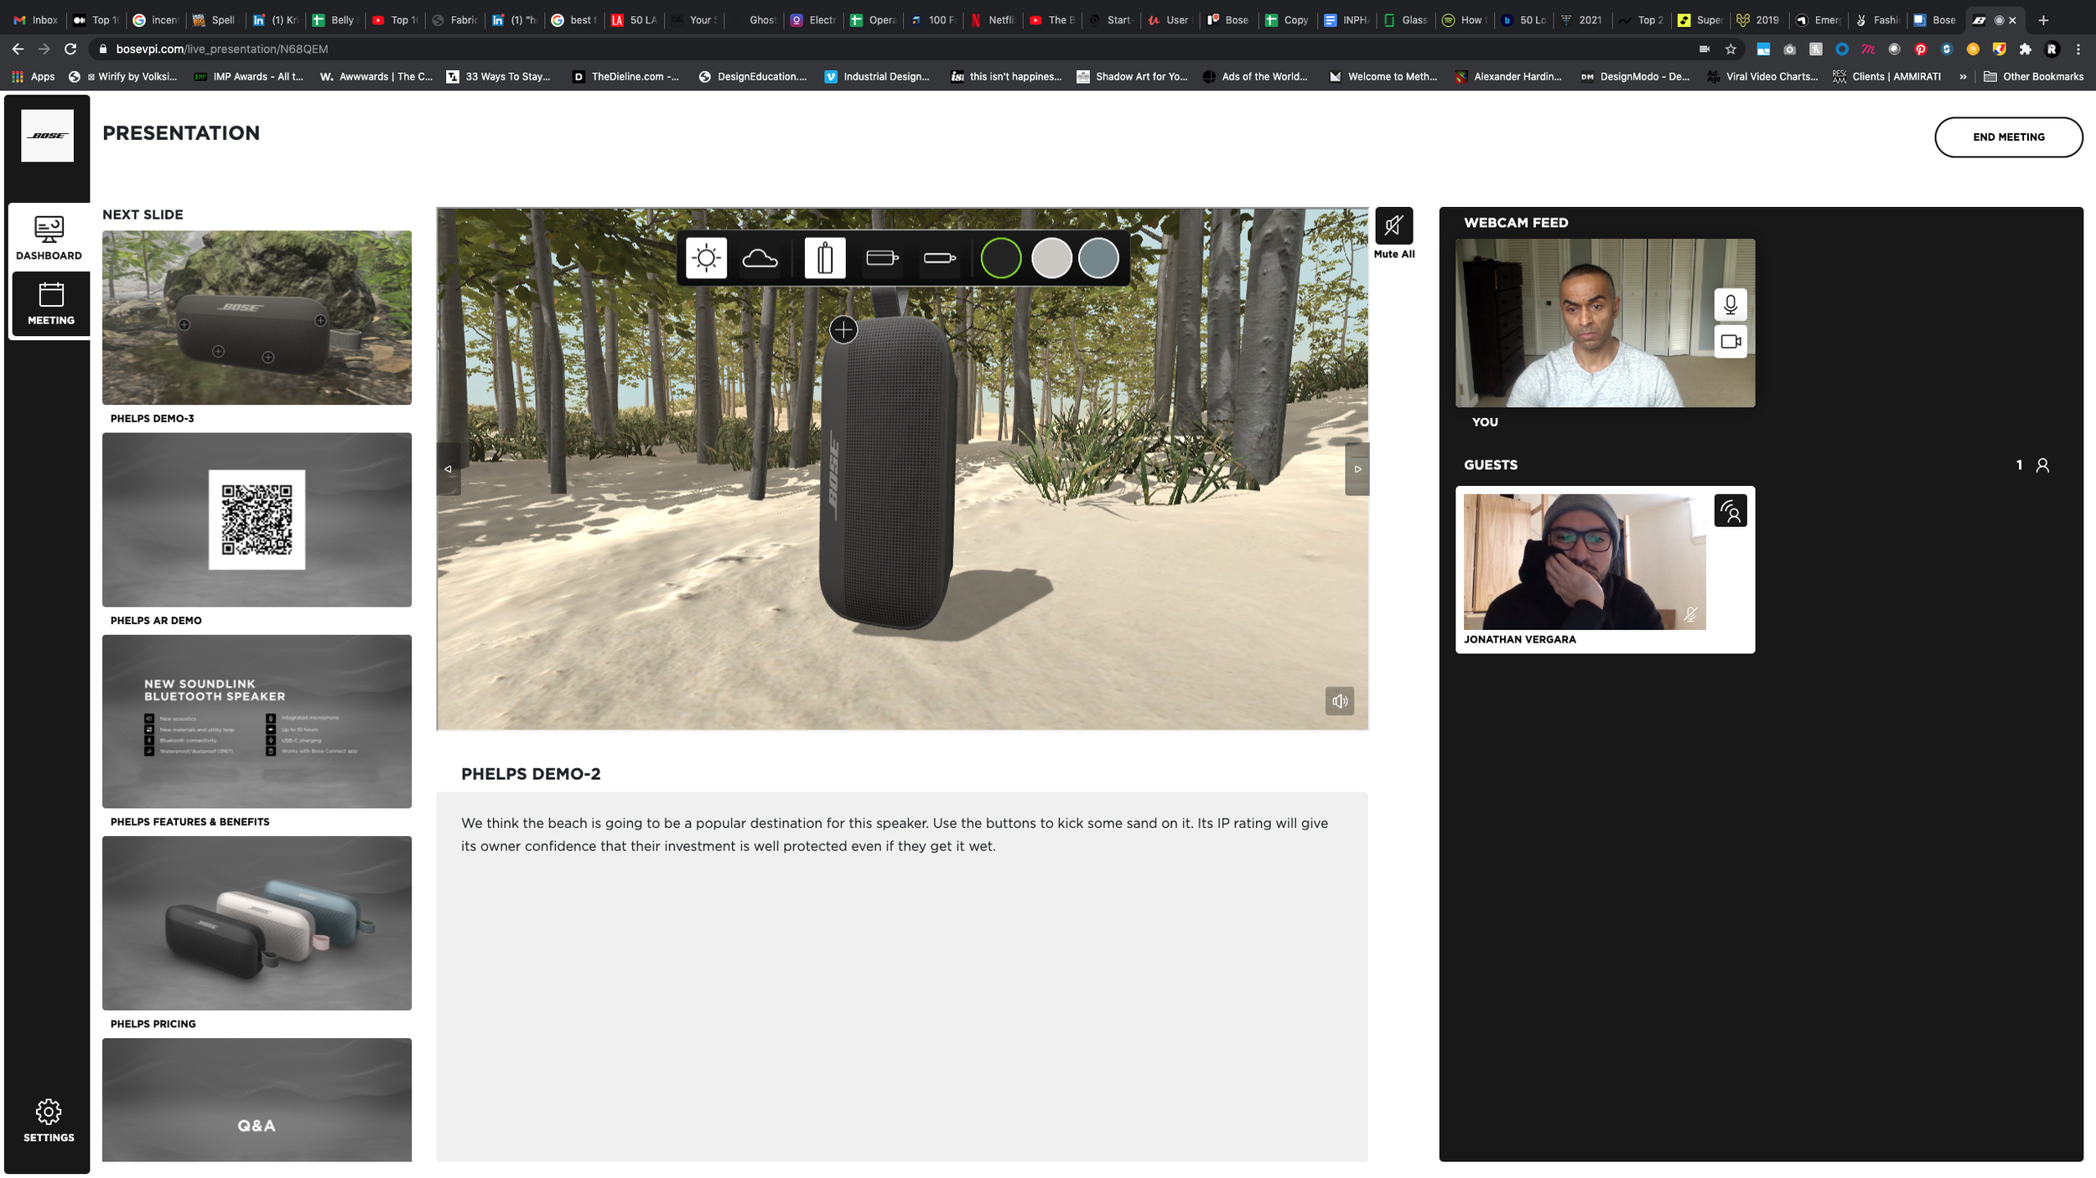
Task: Open Chrome profile avatar R
Action: [2052, 49]
